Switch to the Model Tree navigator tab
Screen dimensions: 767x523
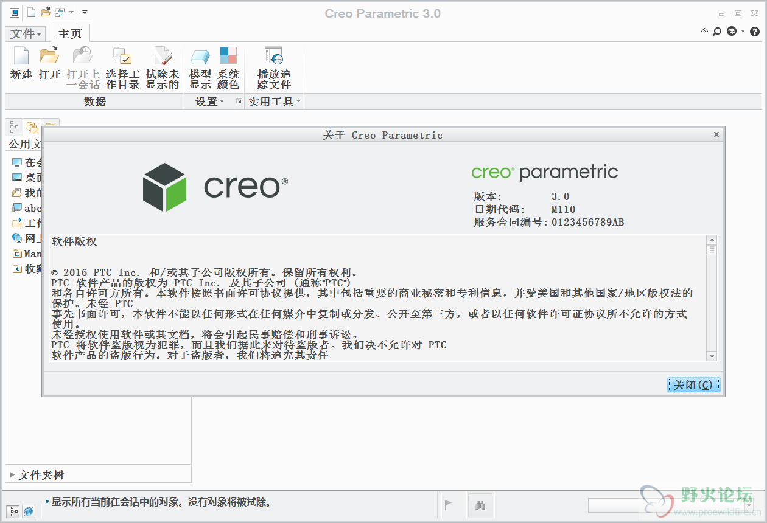pos(14,127)
